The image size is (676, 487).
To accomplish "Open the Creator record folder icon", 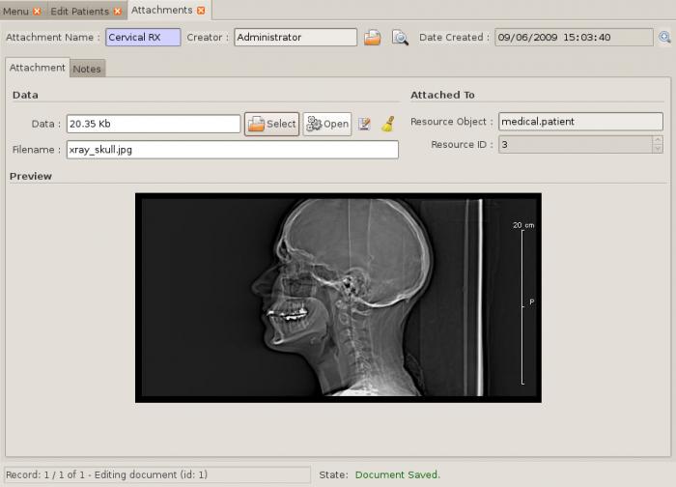I will pyautogui.click(x=372, y=38).
